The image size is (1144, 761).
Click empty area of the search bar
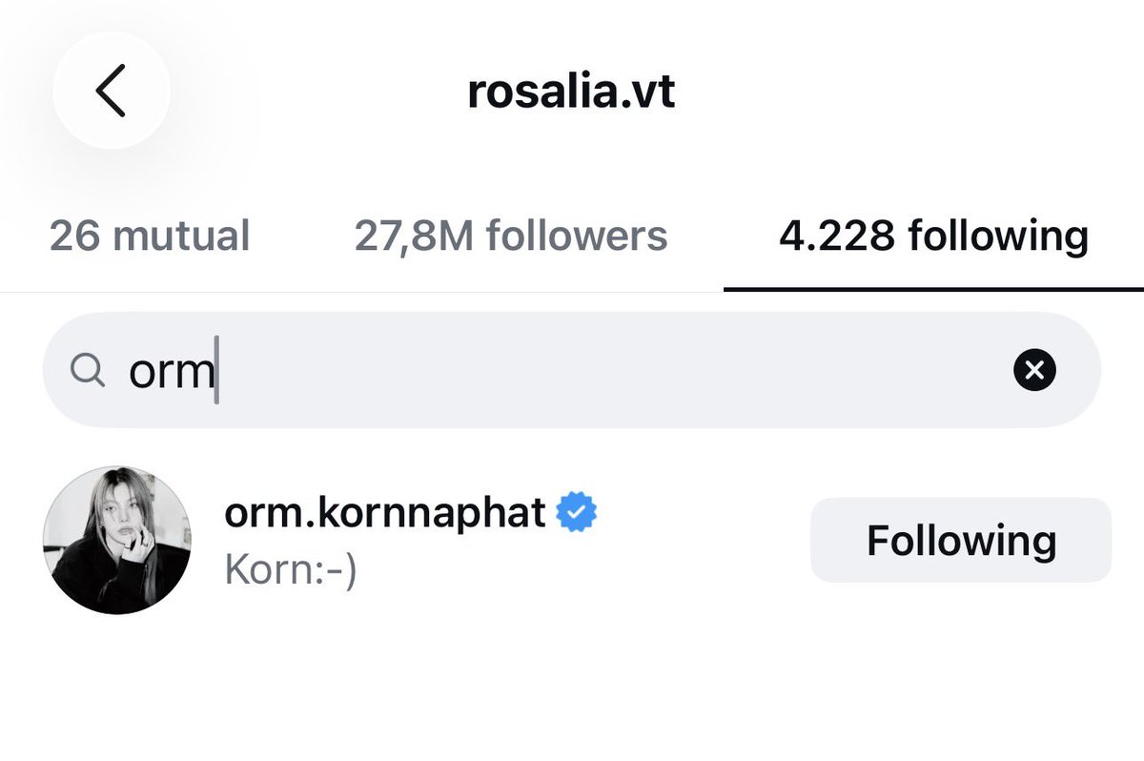[610, 370]
